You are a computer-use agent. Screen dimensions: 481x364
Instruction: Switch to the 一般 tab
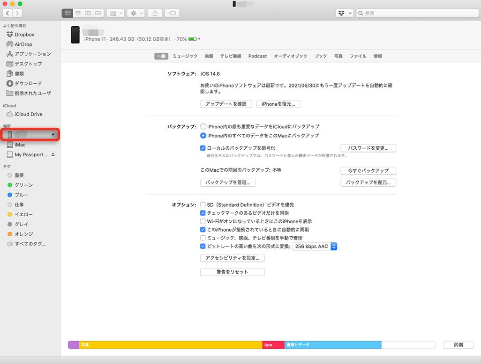[x=161, y=56]
